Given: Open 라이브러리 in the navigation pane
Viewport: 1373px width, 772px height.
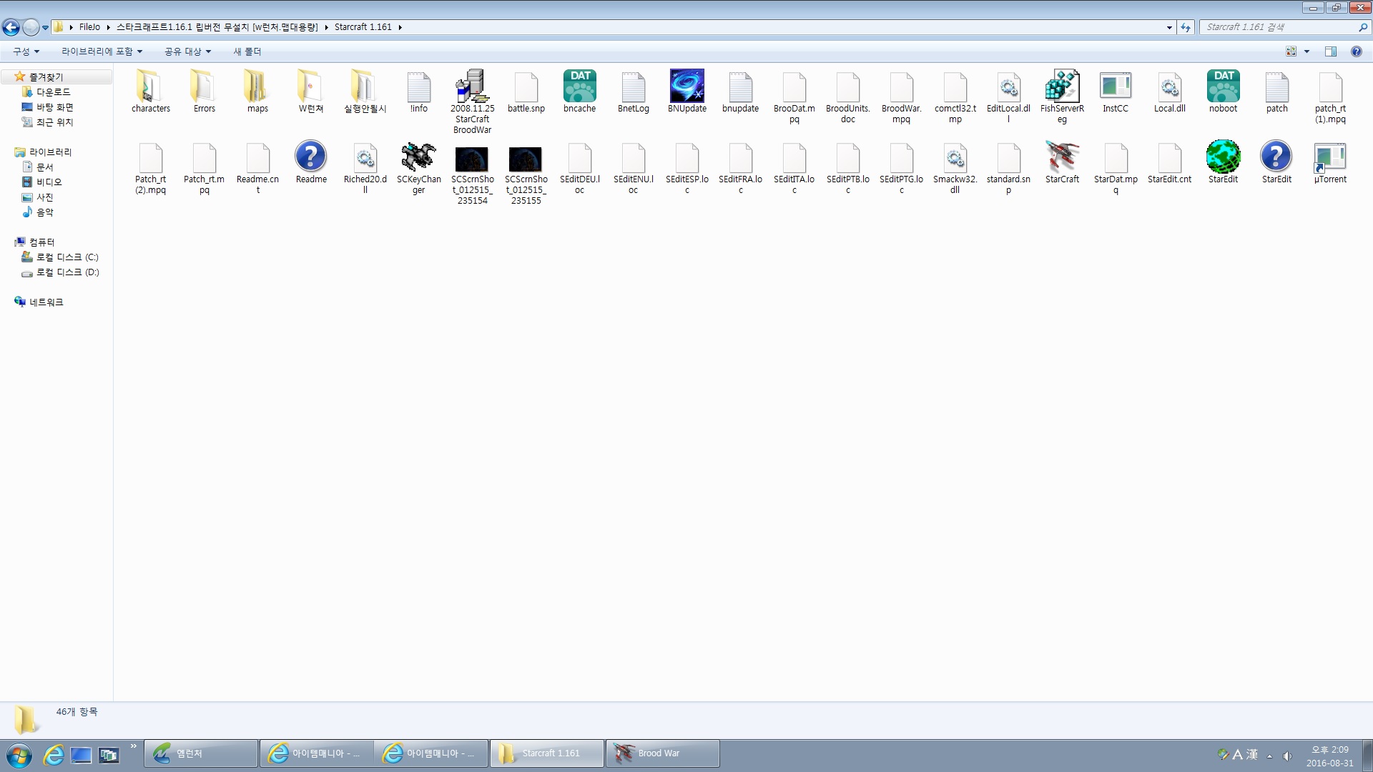Looking at the screenshot, I should tap(50, 152).
